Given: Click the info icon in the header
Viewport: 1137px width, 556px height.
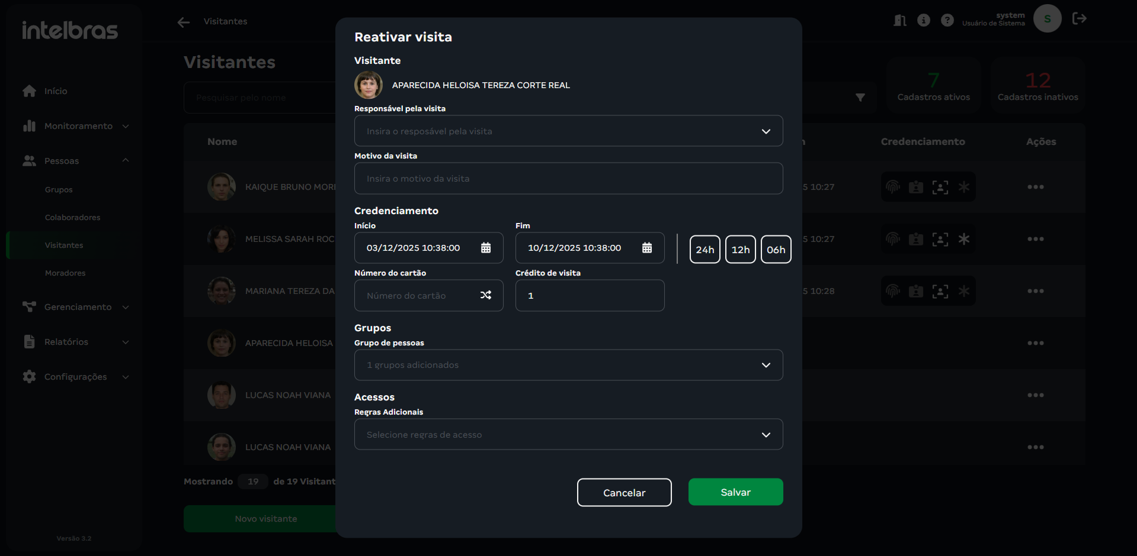Looking at the screenshot, I should pyautogui.click(x=924, y=21).
